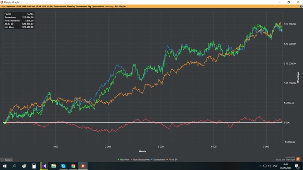This screenshot has width=303, height=170.
Task: Click the Hand count 5 294
Action: coord(30,14)
